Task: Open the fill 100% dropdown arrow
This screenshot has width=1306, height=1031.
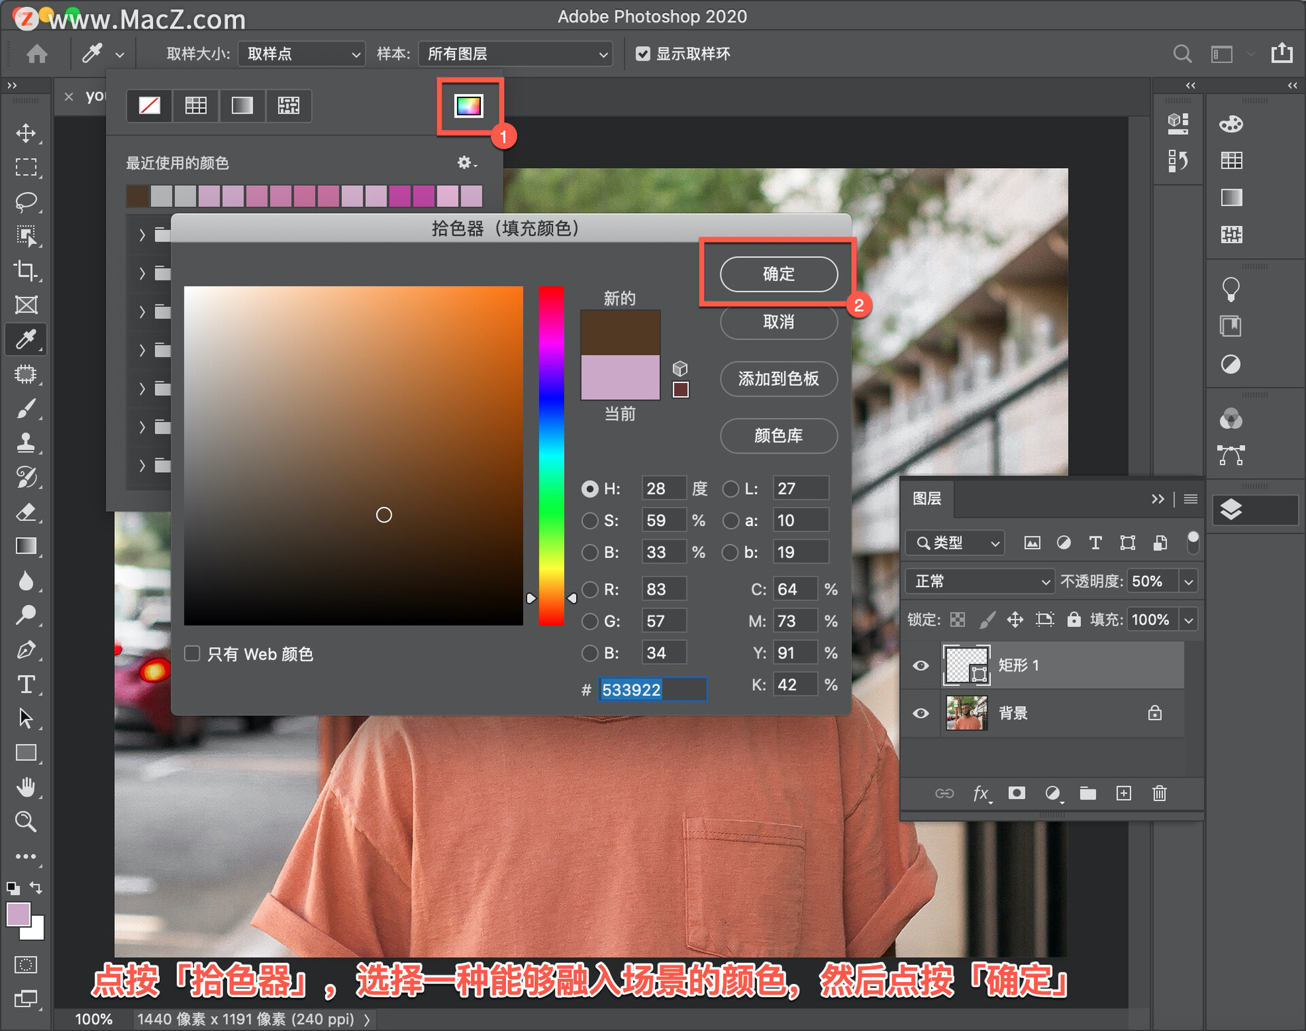Action: (x=1188, y=620)
